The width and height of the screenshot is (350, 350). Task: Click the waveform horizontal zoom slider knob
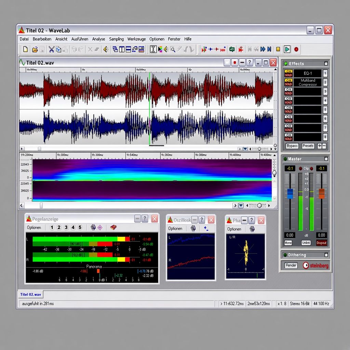click(259, 149)
